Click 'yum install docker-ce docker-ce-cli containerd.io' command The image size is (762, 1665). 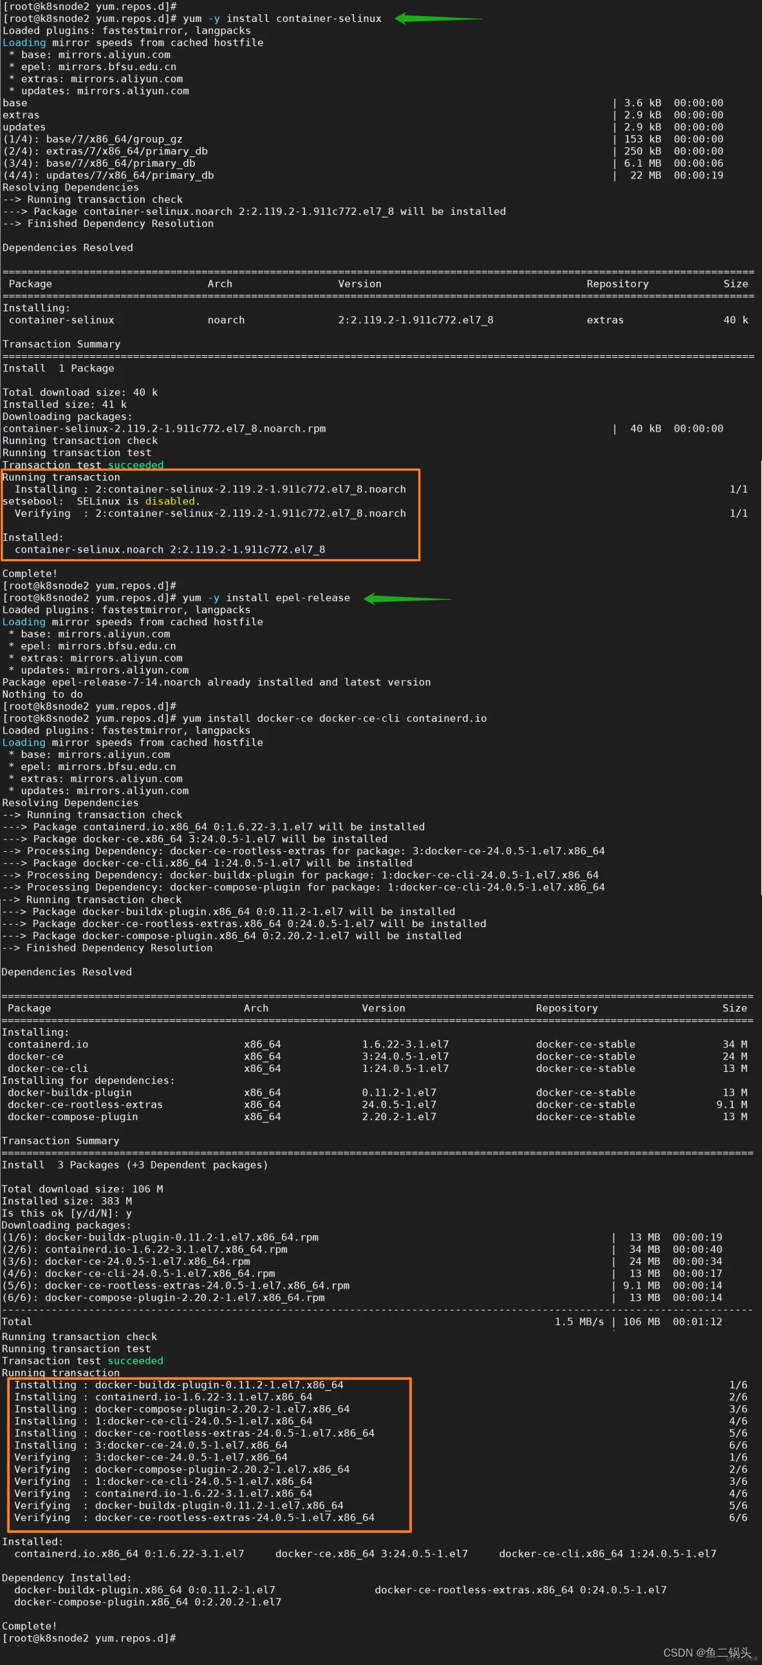pos(335,718)
